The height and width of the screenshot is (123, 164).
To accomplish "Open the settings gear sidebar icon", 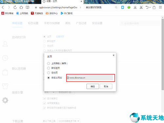I will tap(5, 100).
